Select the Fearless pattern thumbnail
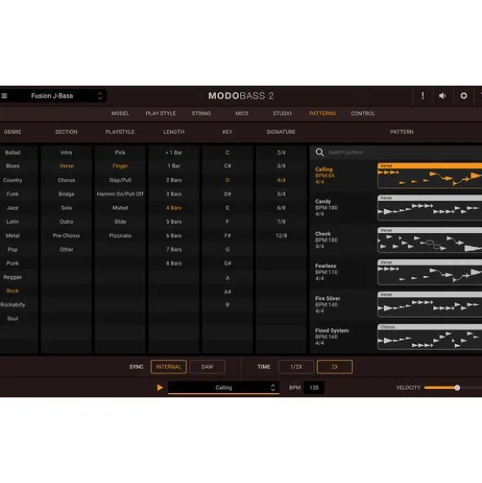 [x=430, y=272]
